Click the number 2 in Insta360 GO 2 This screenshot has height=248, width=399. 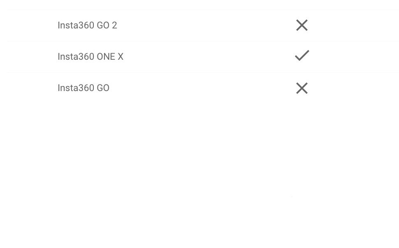tap(114, 25)
